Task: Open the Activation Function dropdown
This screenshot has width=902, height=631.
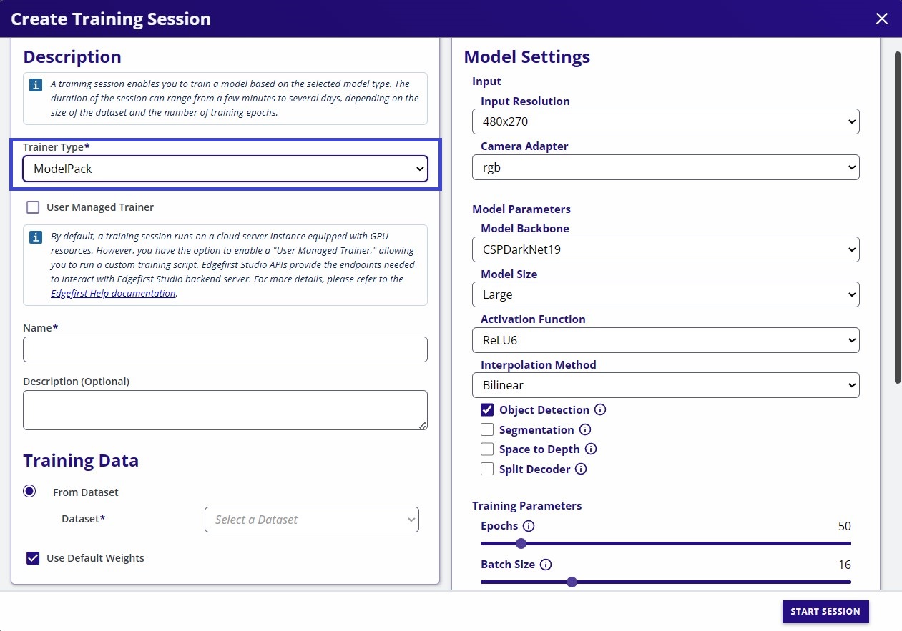Action: coord(665,340)
